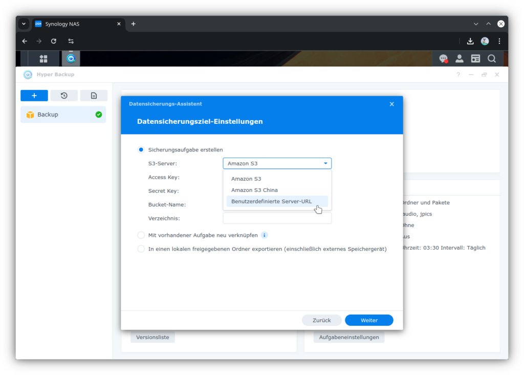
Task: Click the search magnifier icon in DSM header
Action: pyautogui.click(x=491, y=58)
